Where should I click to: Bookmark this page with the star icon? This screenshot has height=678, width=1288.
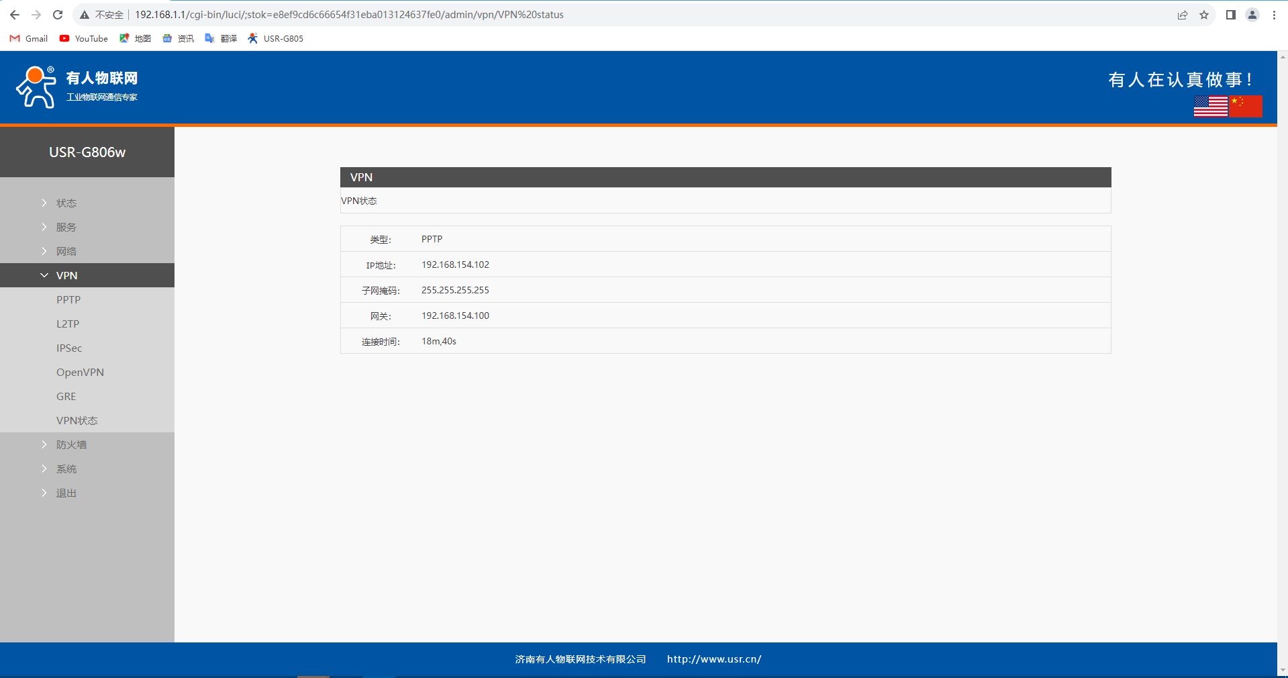[x=1204, y=15]
